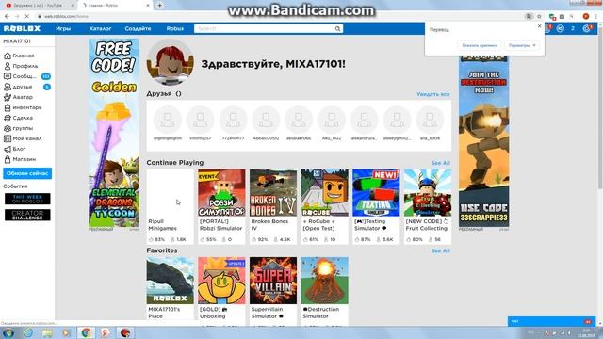Open Магазин shop in the sidebar
Screen dimensions: 603x339
[20, 159]
